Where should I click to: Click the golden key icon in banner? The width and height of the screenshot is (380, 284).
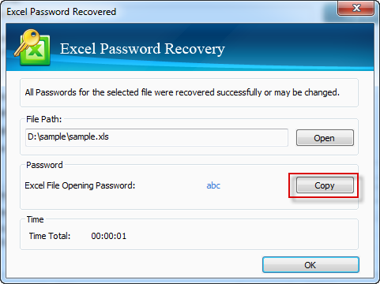tap(26, 42)
